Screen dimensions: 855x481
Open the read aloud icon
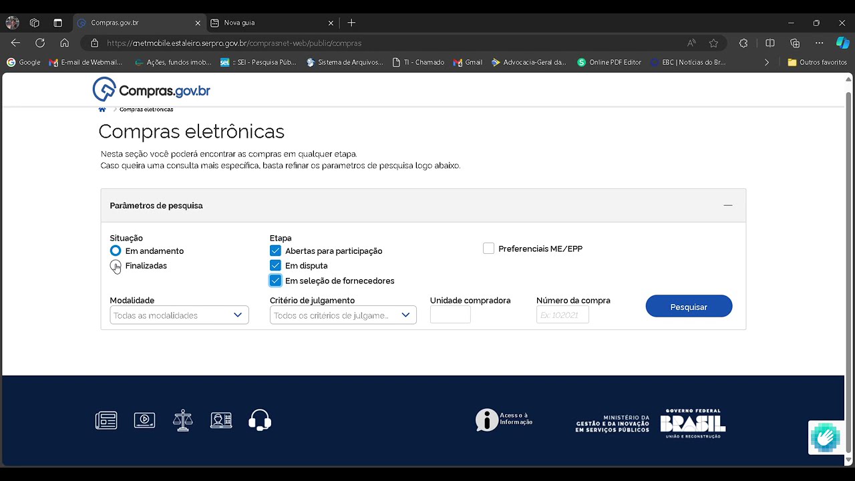pos(691,43)
